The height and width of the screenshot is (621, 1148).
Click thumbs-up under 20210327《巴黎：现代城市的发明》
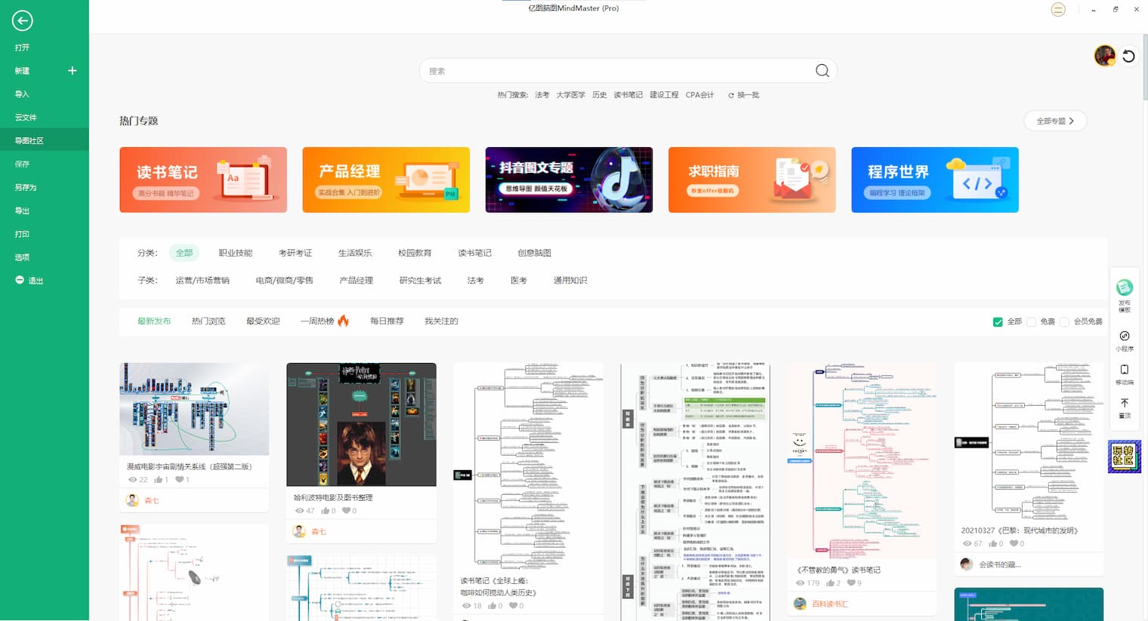click(993, 543)
